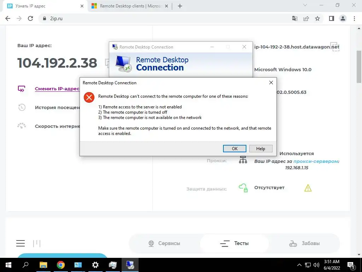Open the taskbar icon left of Remote Desktop
This screenshot has height=272, width=362.
113,265
